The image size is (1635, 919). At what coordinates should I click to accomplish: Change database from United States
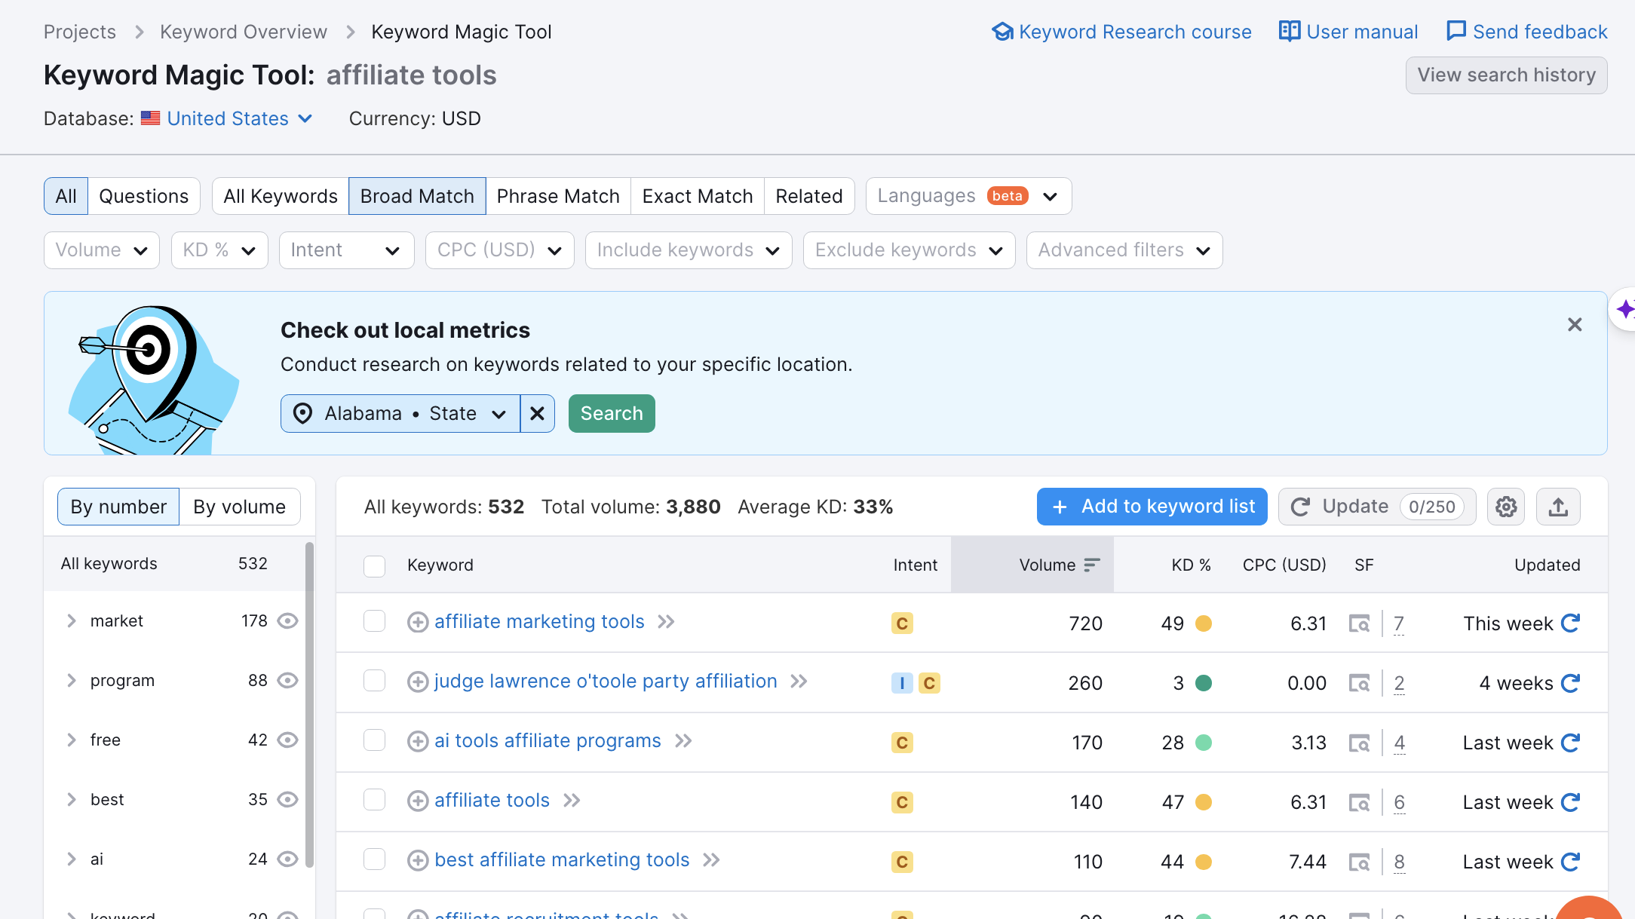[x=229, y=118]
